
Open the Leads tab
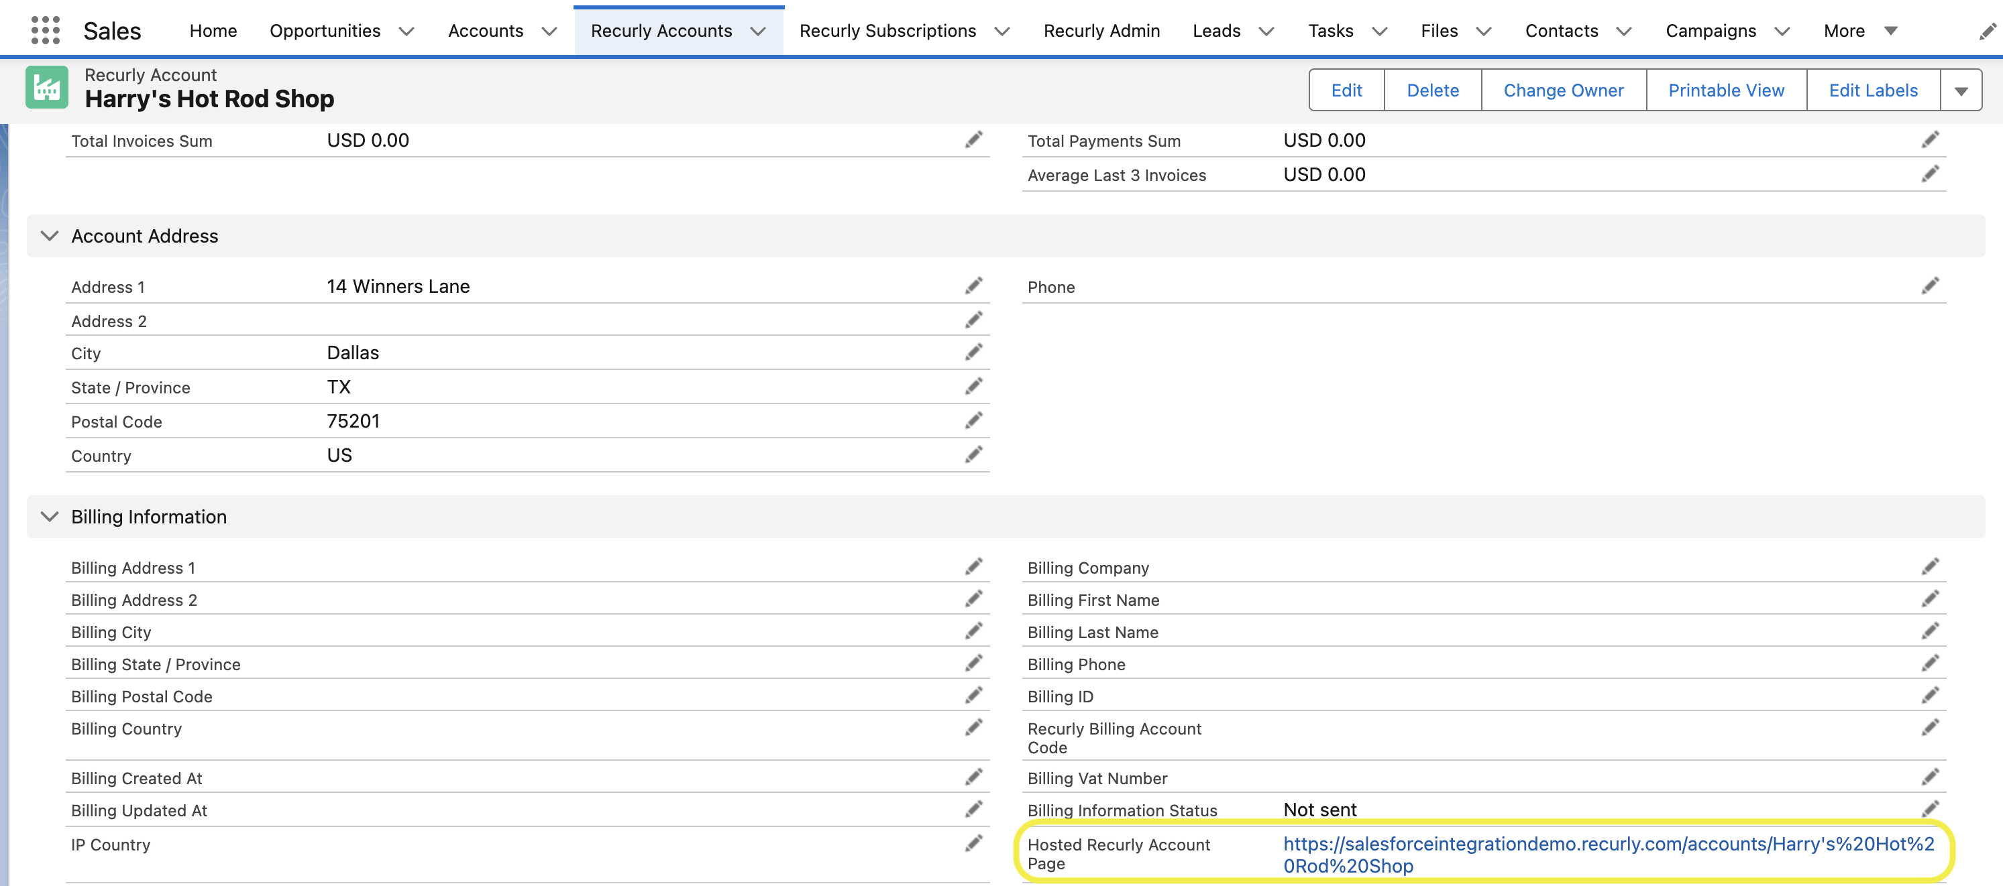[x=1216, y=31]
